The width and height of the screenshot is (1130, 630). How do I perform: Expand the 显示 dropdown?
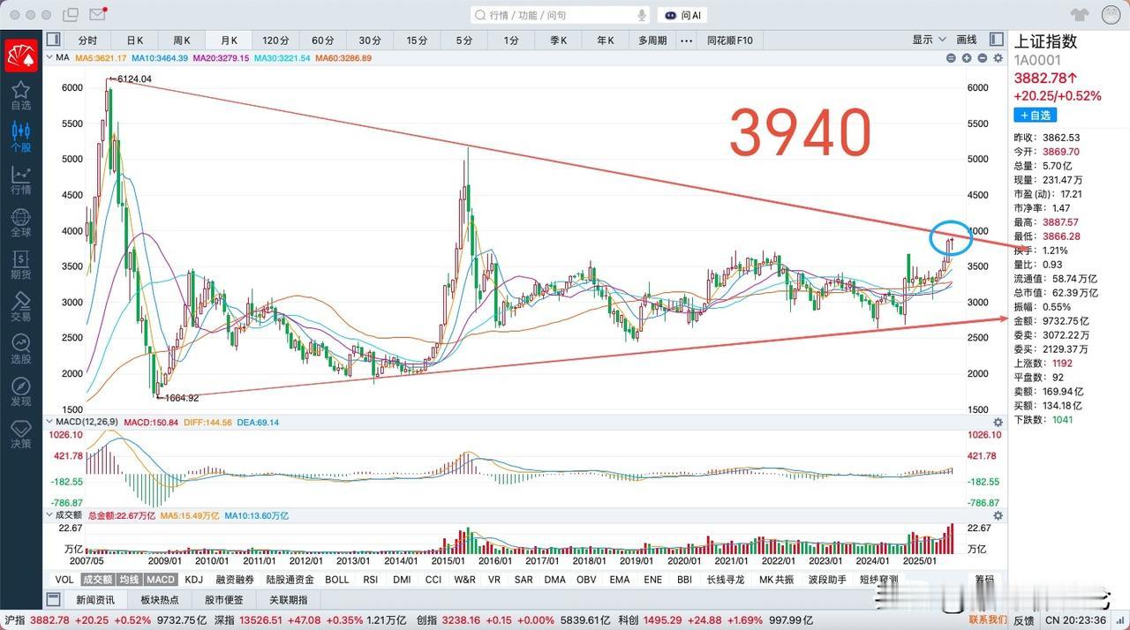coord(929,40)
